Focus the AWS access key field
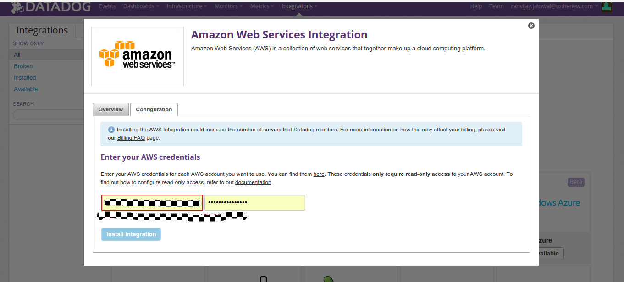Image resolution: width=624 pixels, height=282 pixels. pos(152,203)
